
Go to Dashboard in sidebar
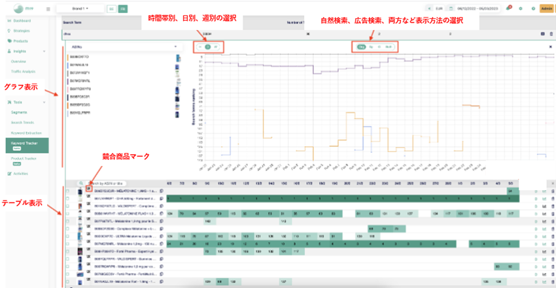click(x=22, y=21)
